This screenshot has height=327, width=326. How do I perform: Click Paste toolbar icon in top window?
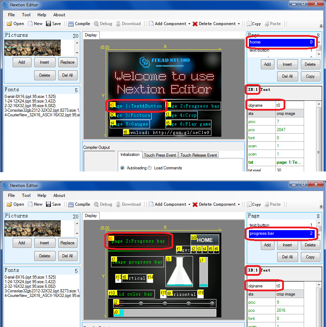click(x=267, y=24)
